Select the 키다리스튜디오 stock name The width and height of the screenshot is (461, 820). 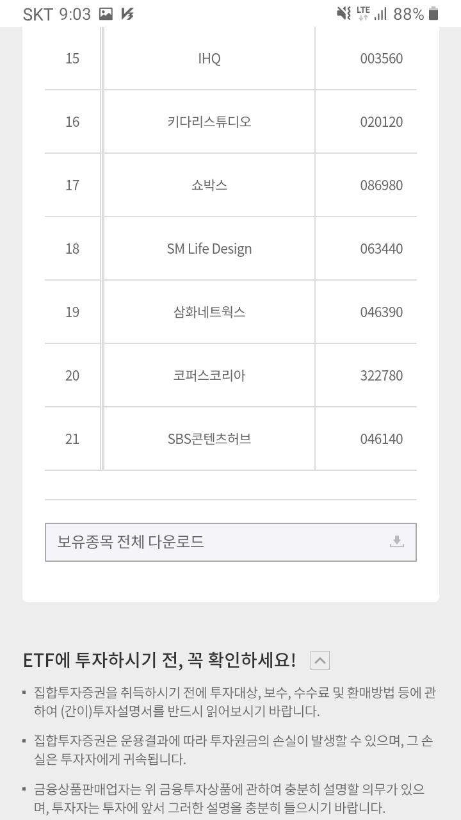point(209,122)
